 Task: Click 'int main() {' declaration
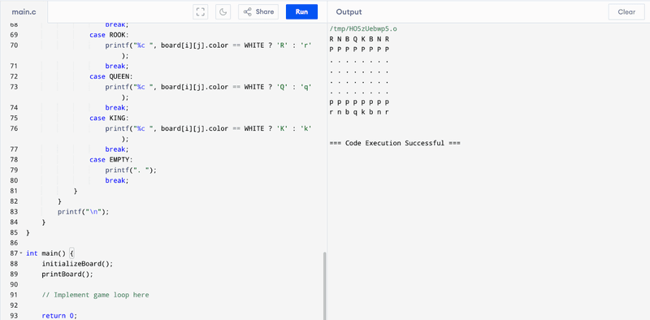pos(50,253)
